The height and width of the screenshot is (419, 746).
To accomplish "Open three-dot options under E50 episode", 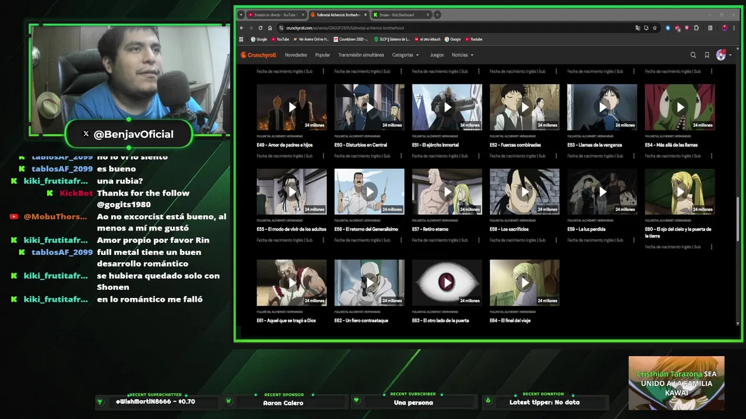I will tap(400, 156).
